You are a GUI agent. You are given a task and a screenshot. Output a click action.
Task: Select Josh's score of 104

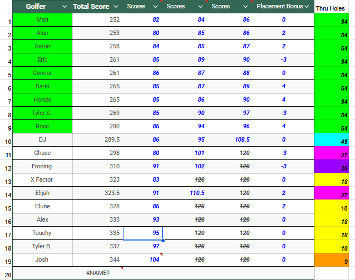[x=143, y=259]
